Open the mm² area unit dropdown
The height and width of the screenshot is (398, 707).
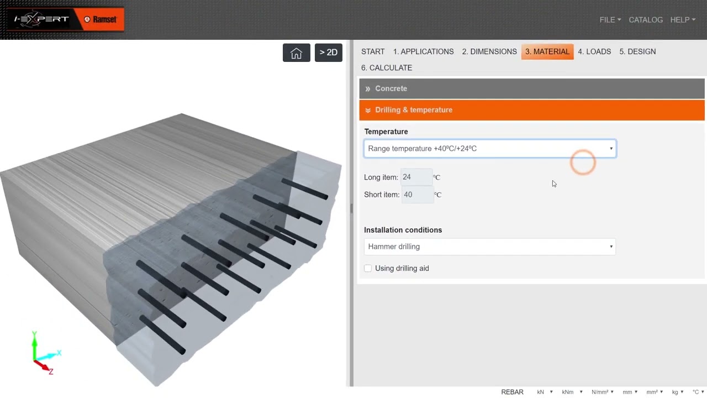point(655,392)
